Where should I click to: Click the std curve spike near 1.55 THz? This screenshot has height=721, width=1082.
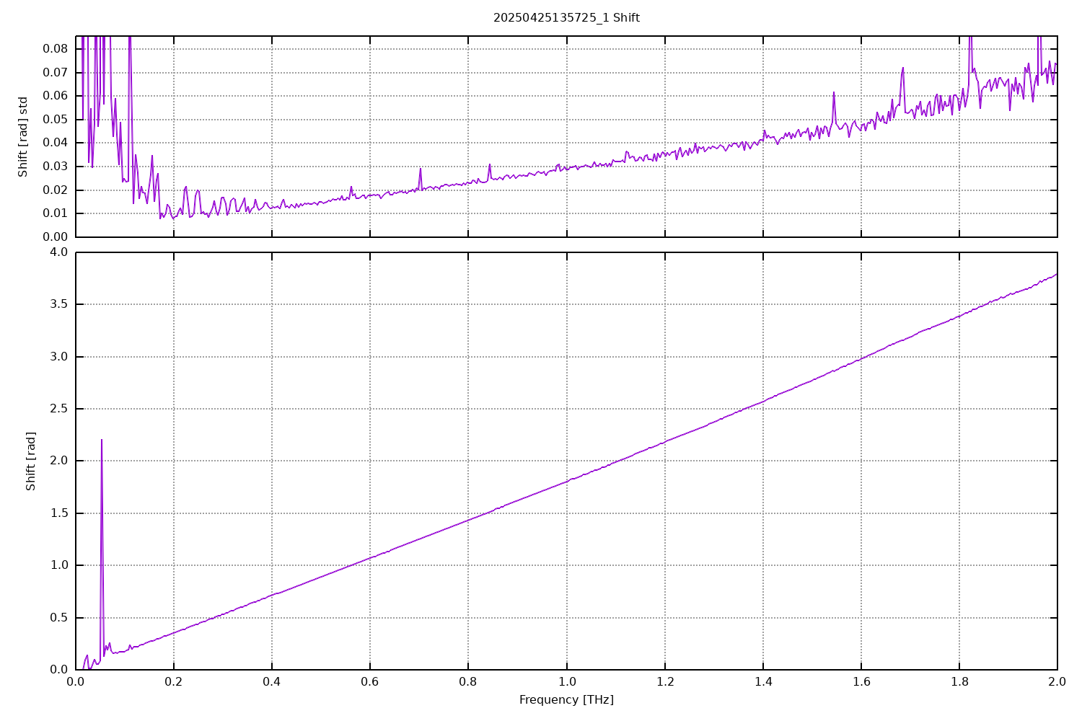(x=833, y=93)
